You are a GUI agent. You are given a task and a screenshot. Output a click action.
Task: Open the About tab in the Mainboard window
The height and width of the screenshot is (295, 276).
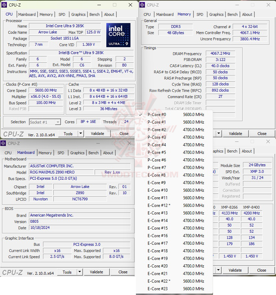pos(108,153)
